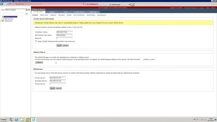Image resolution: width=217 pixels, height=122 pixels.
Task: Click the new tab button
Action: pos(133,4)
